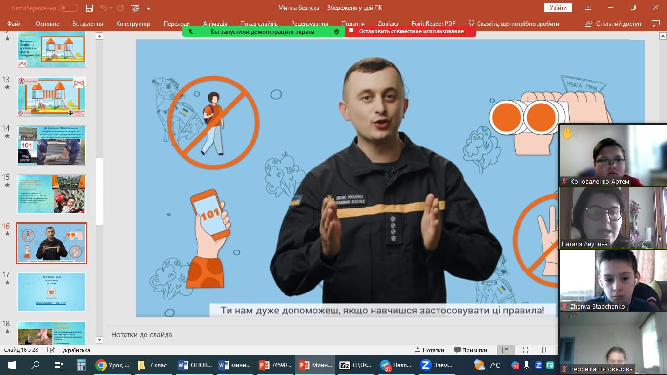Open Telegram from the taskbar

click(386, 365)
